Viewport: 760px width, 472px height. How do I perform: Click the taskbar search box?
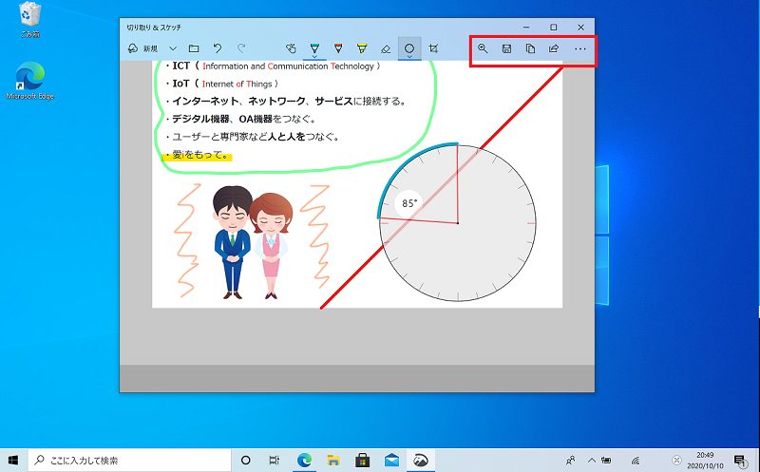coord(129,460)
